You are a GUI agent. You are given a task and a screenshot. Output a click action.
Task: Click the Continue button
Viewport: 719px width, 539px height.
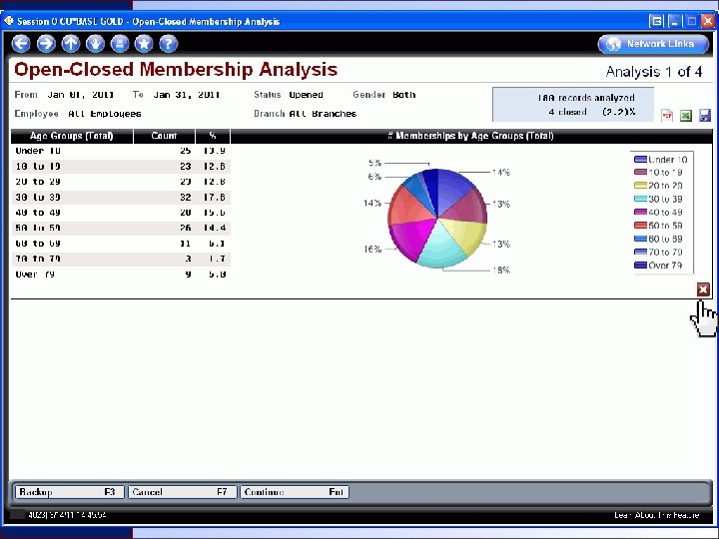pos(295,492)
